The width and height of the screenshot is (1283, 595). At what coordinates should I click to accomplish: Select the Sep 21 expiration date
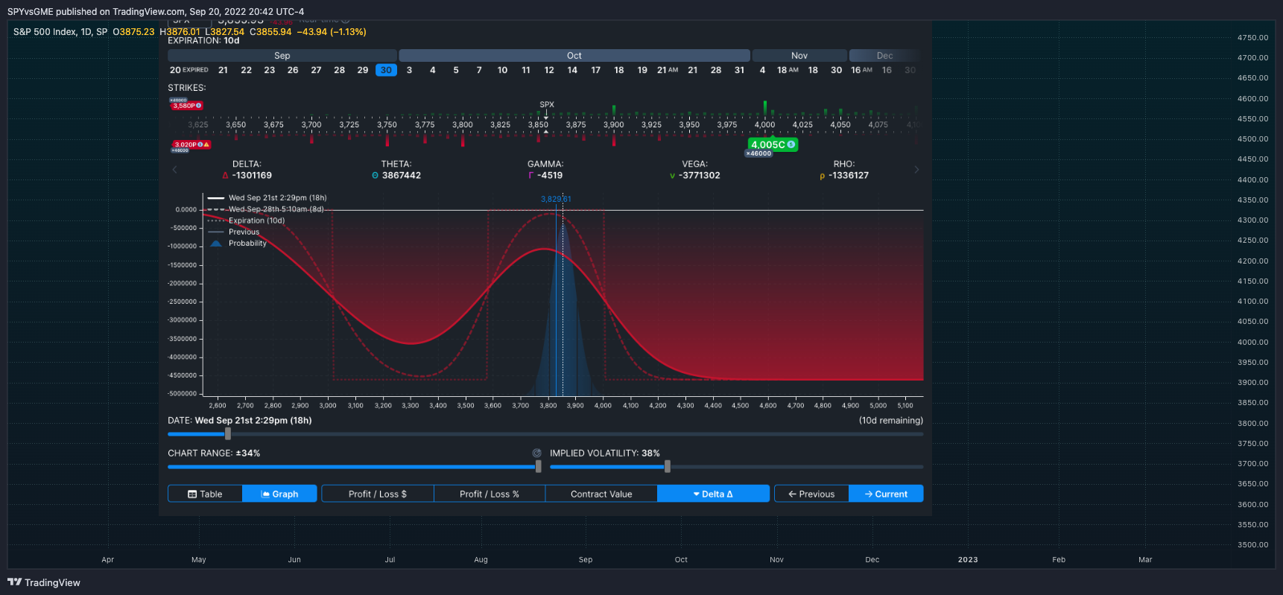[223, 70]
